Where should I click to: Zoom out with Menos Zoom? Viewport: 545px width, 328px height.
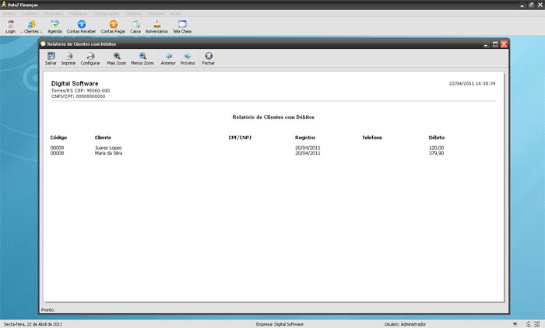142,58
